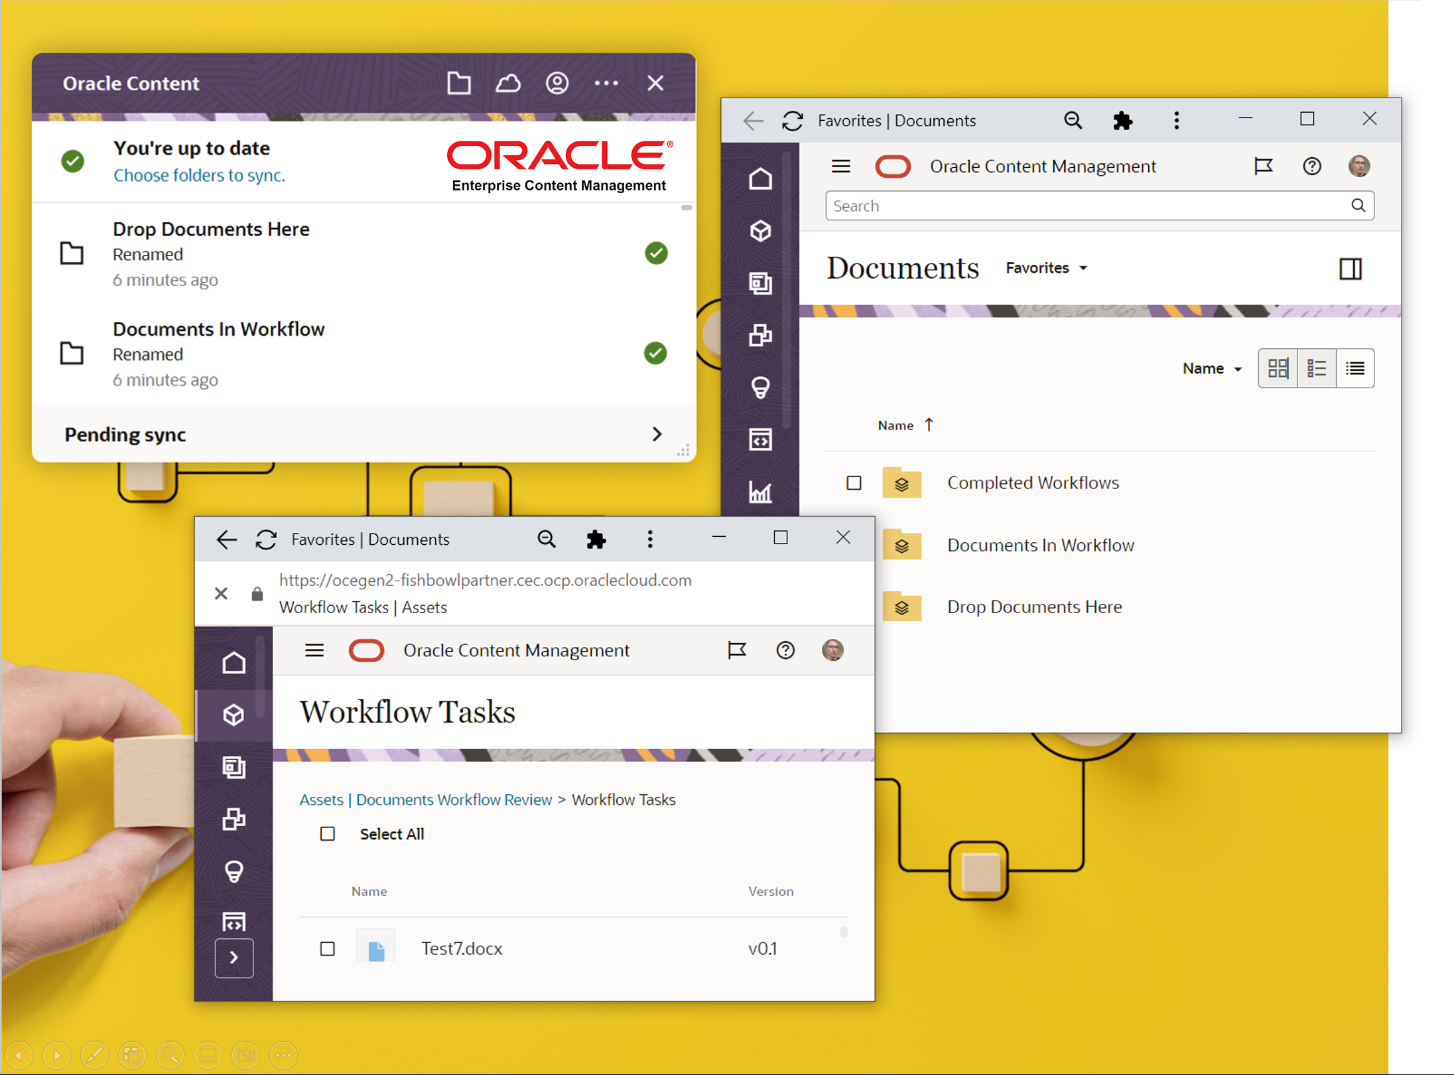Check the Completed Workflows folder checkbox
Screen dimensions: 1454x1075
(854, 483)
